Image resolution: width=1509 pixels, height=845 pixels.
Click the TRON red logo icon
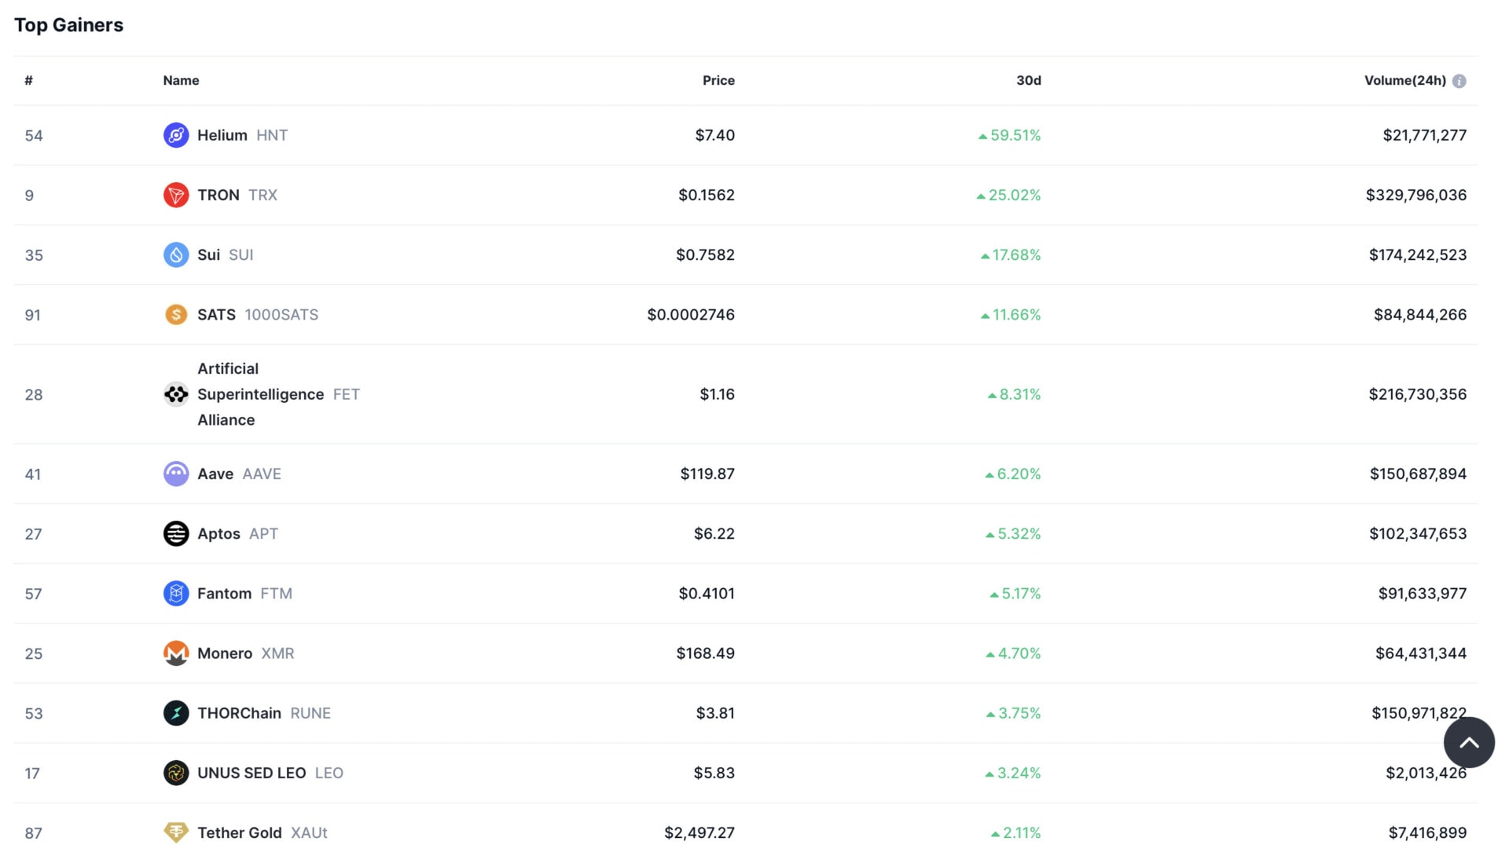[175, 195]
